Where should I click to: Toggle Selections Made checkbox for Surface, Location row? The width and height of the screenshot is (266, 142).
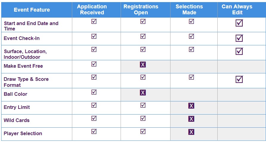pos(191,49)
